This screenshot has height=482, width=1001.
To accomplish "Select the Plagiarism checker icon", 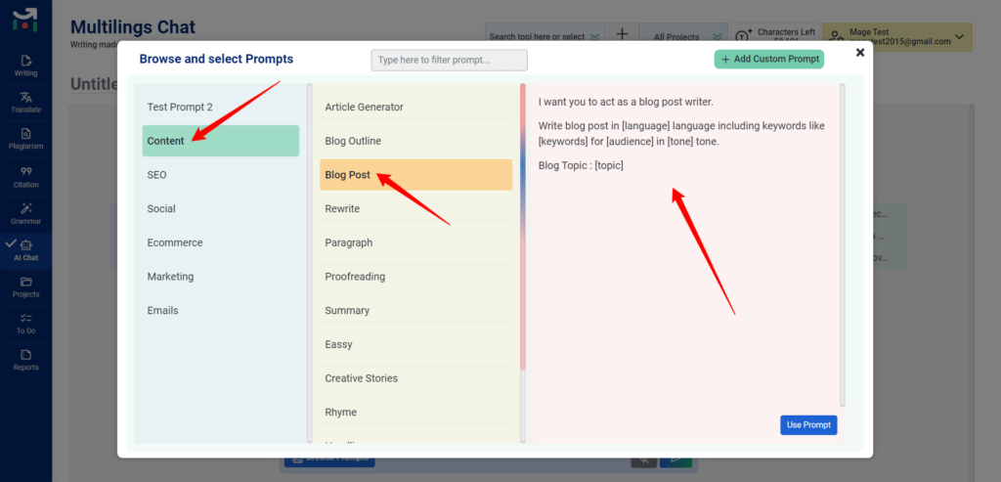I will (x=25, y=138).
